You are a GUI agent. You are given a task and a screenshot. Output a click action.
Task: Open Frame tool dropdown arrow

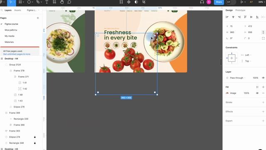[x=23, y=2]
